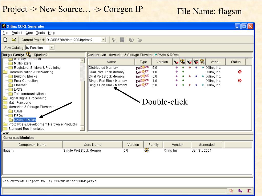This screenshot has height=196, width=262.
Task: Select the Building Blocks tree item
Action: [25, 76]
